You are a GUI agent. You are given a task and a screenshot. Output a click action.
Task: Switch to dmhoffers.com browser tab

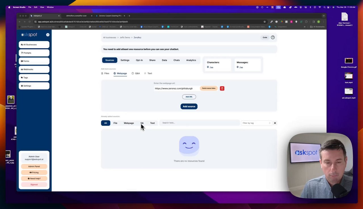[77, 16]
